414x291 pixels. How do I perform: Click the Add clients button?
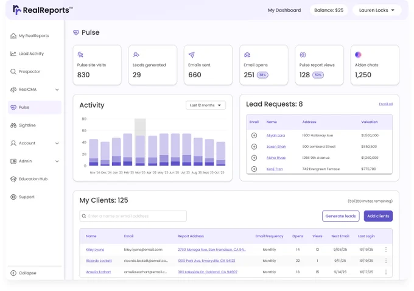coord(378,216)
